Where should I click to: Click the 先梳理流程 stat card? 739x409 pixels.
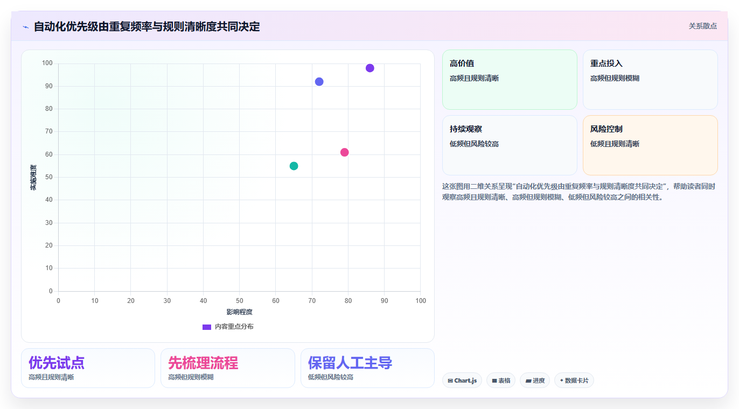tap(228, 368)
